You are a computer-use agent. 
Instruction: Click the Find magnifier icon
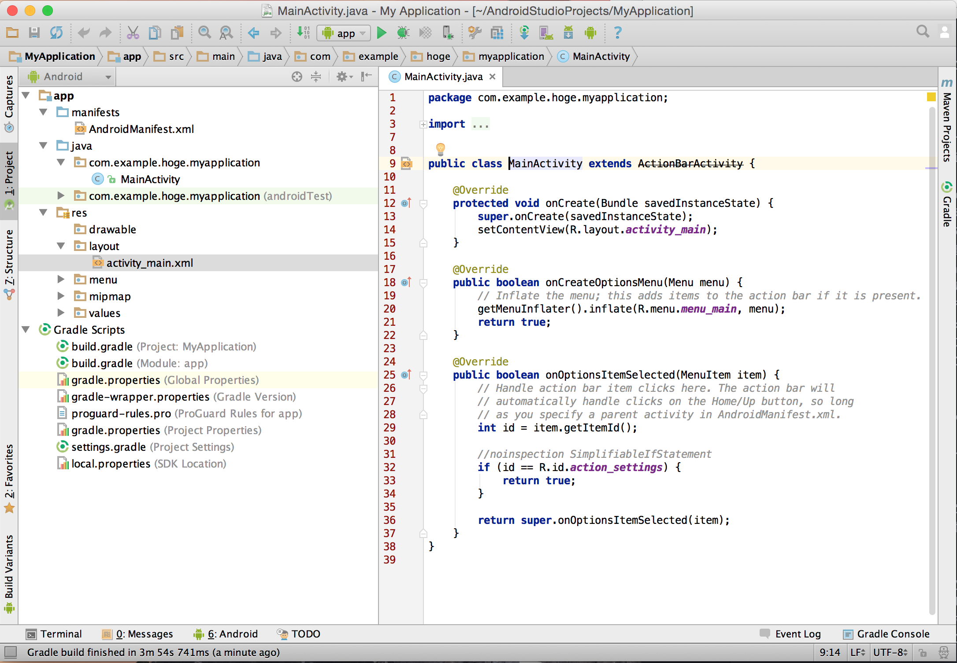pyautogui.click(x=204, y=33)
